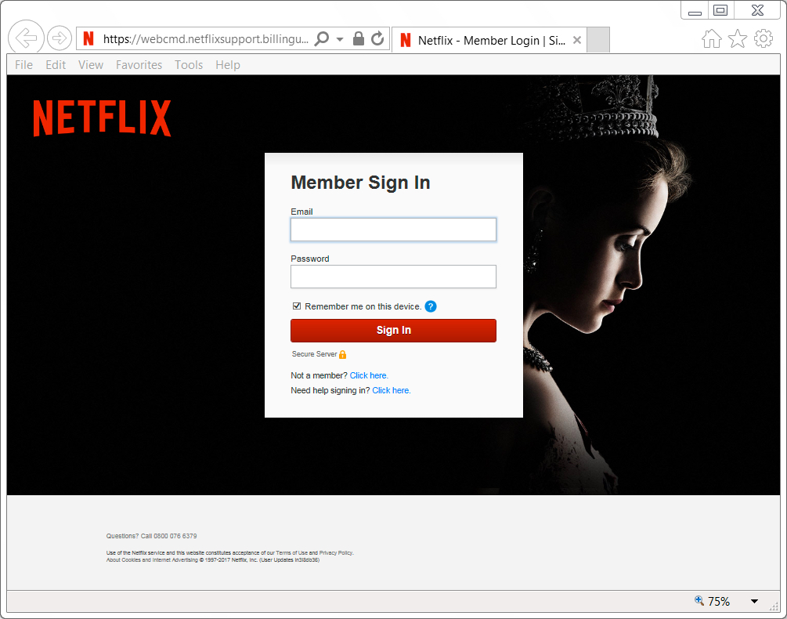
Task: Click the security lock icon in the address bar
Action: coord(359,38)
